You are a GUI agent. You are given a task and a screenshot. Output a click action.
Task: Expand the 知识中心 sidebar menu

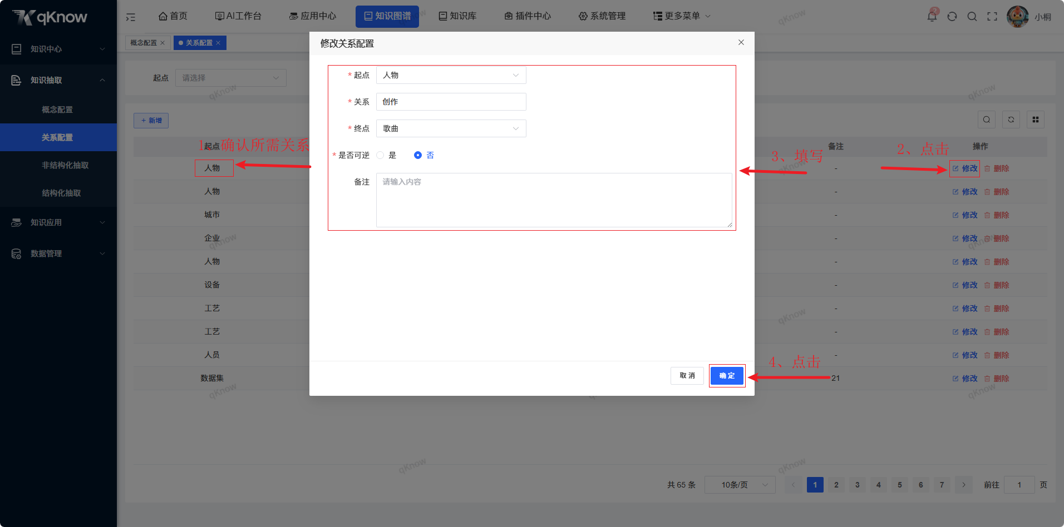point(58,49)
